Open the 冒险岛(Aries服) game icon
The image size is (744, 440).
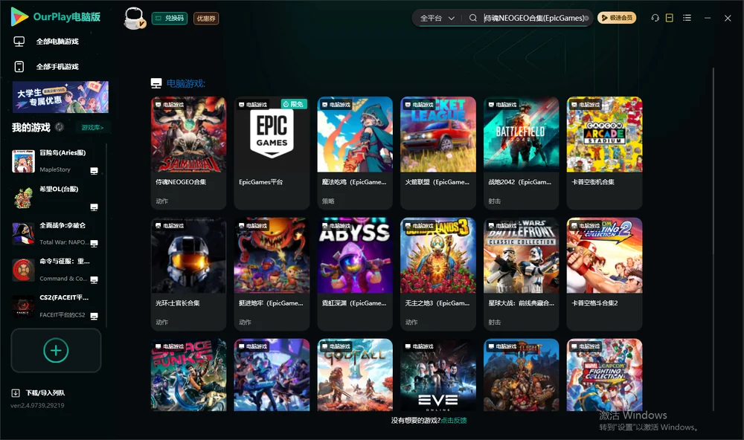click(23, 161)
